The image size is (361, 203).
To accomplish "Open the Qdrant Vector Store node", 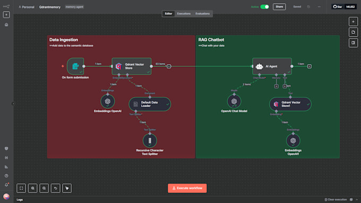I will tap(132, 66).
